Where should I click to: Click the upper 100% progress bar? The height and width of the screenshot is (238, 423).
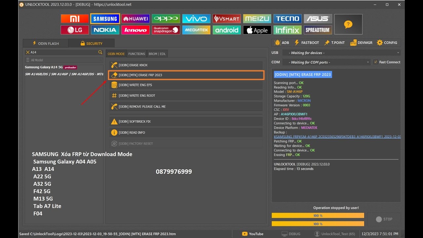click(318, 216)
